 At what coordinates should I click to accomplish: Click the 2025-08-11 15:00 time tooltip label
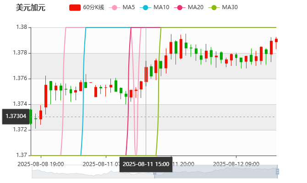pyautogui.click(x=146, y=164)
